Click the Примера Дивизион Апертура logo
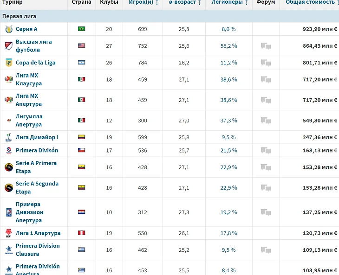 click(9, 212)
